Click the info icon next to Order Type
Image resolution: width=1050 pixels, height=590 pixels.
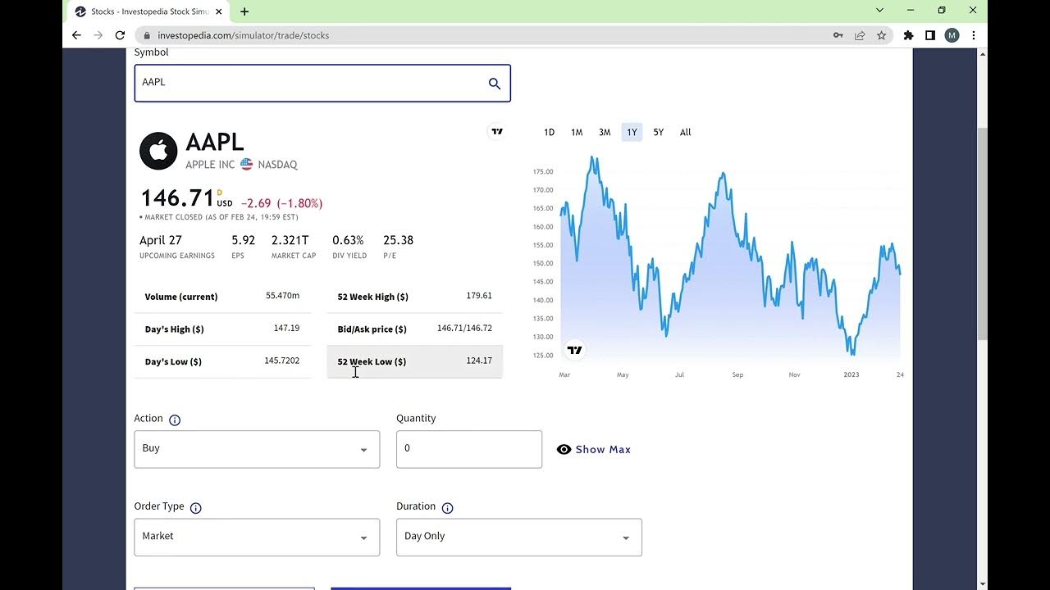pos(195,508)
